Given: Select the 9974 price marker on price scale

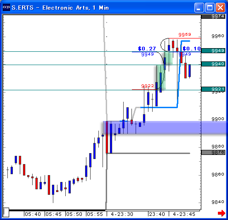Looking at the screenshot, I should tap(213, 16).
